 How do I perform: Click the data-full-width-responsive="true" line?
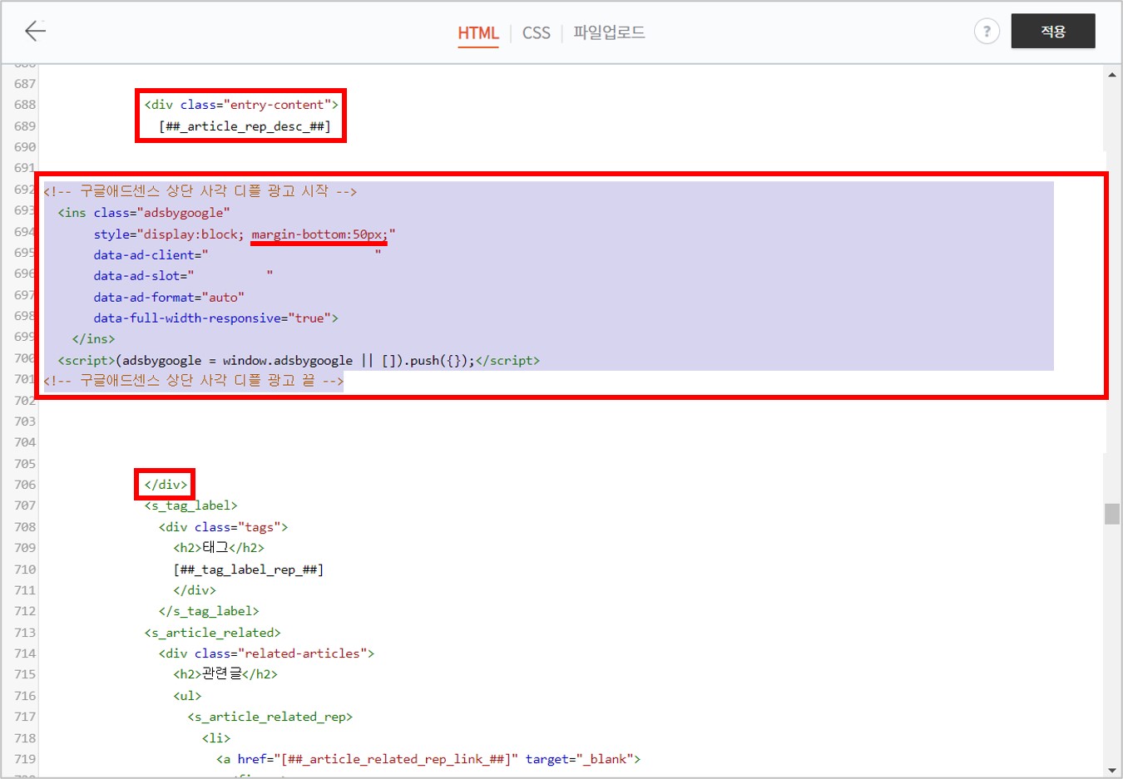pos(216,318)
